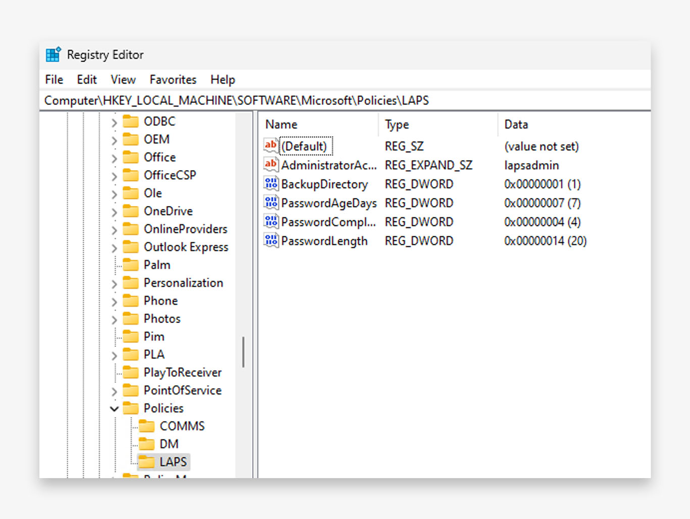Select the Photos folder icon
This screenshot has height=519, width=690.
coord(131,318)
